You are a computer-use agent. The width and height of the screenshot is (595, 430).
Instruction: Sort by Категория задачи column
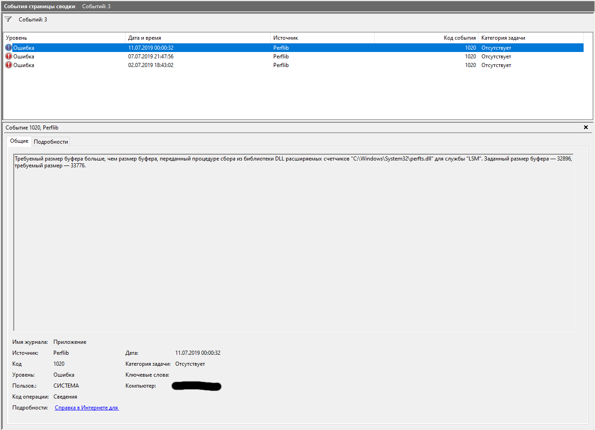(x=531, y=38)
